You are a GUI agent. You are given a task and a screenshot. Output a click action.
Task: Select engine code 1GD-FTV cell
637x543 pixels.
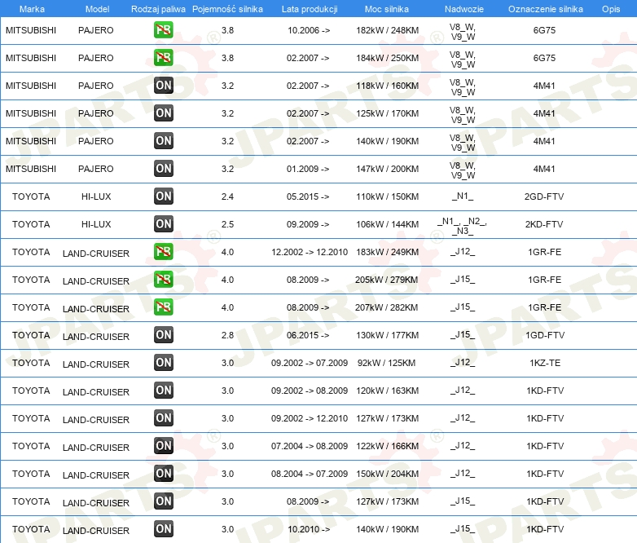(545, 335)
